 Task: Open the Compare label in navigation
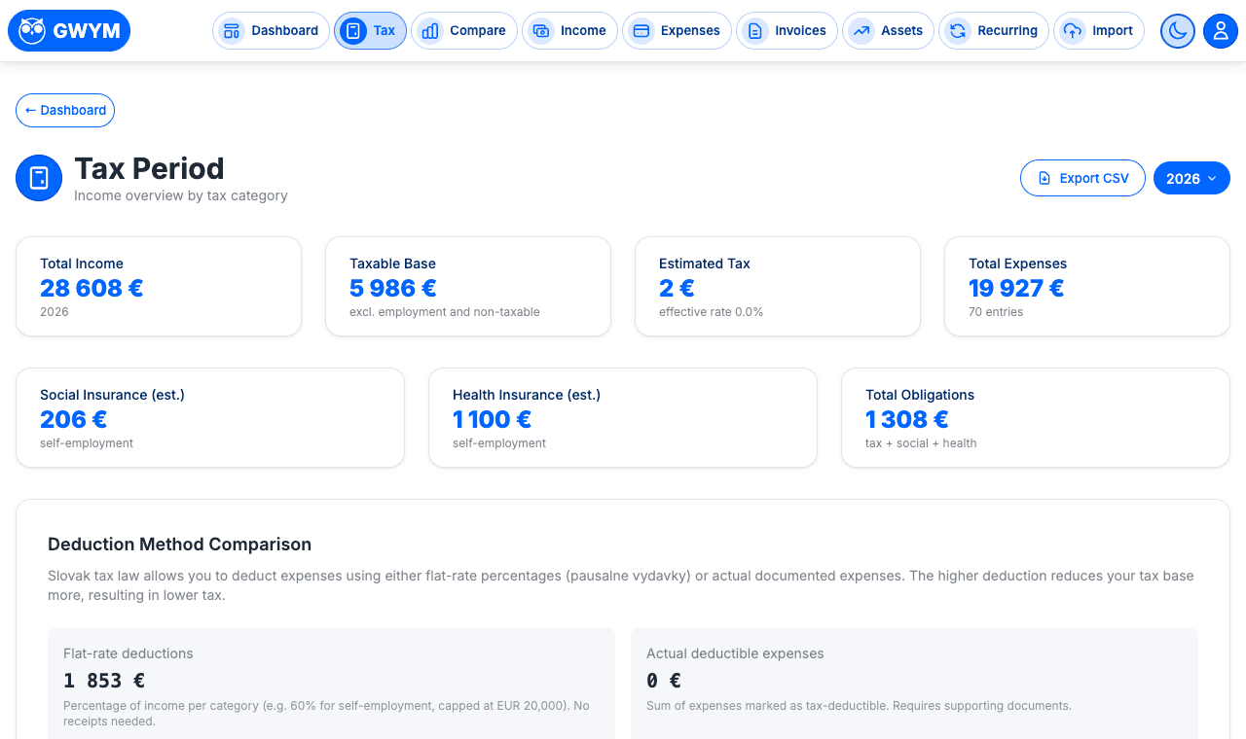(478, 31)
